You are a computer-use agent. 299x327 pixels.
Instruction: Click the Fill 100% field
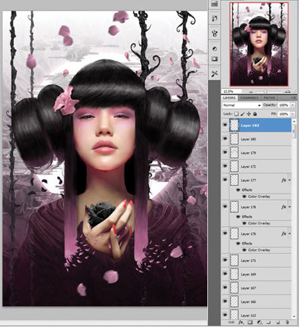pos(284,114)
